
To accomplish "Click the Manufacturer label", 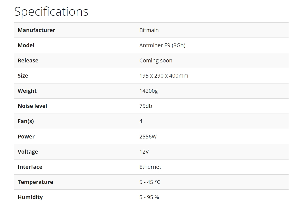I will click(x=36, y=30).
